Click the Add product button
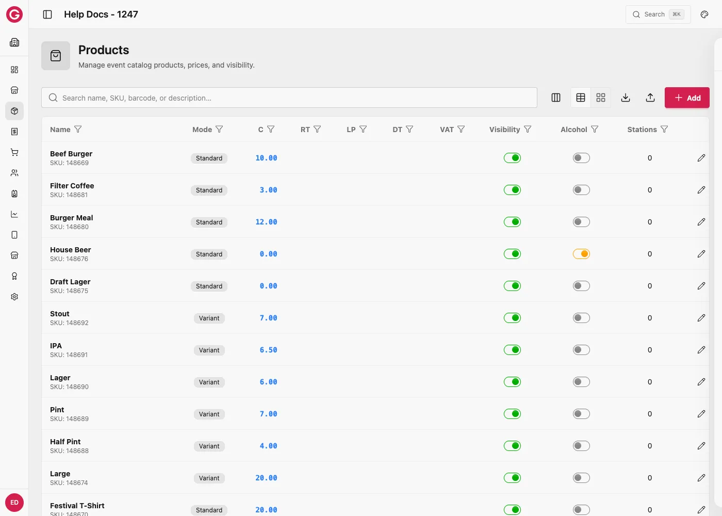The image size is (722, 516). pos(687,98)
